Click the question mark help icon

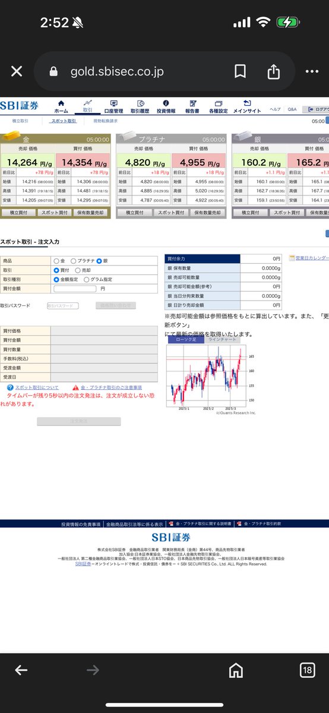pos(10,387)
